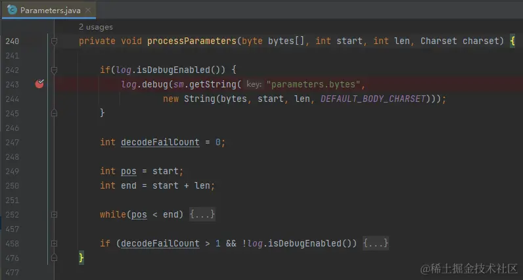Expand the {...} placeholder after while(pos < end)
Image resolution: width=523 pixels, height=280 pixels.
(x=202, y=214)
